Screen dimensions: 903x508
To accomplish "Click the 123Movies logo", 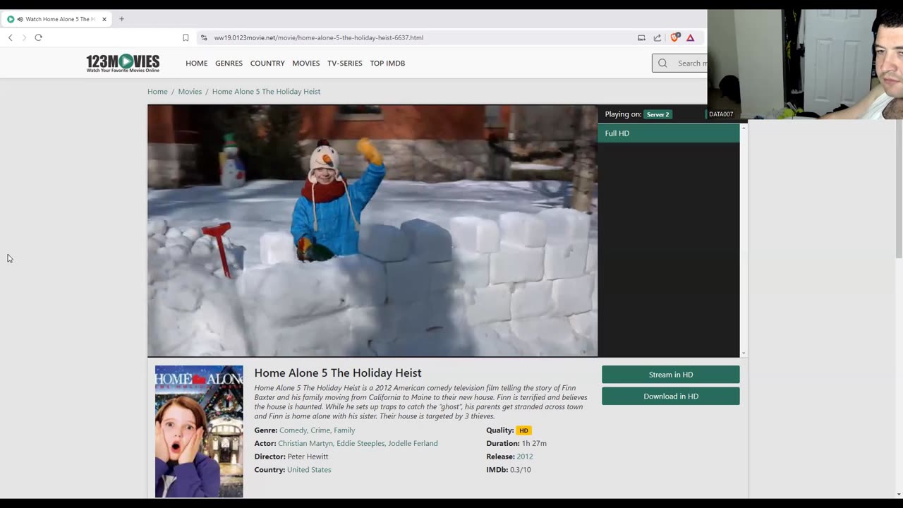I will click(123, 63).
